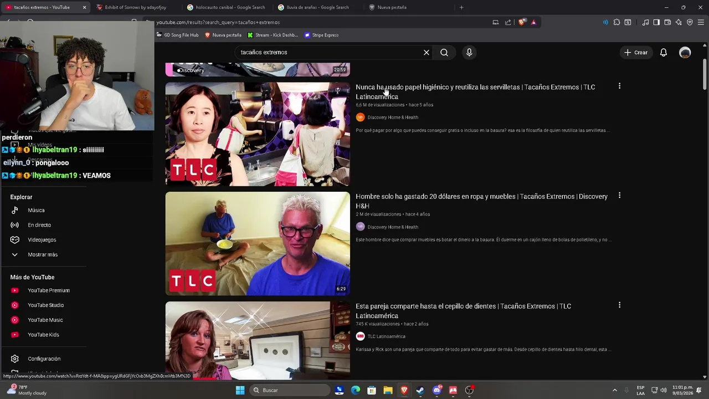Screen dimensions: 709x399
Task: Open TLC Latinoamérica channel name
Action: pyautogui.click(x=386, y=336)
